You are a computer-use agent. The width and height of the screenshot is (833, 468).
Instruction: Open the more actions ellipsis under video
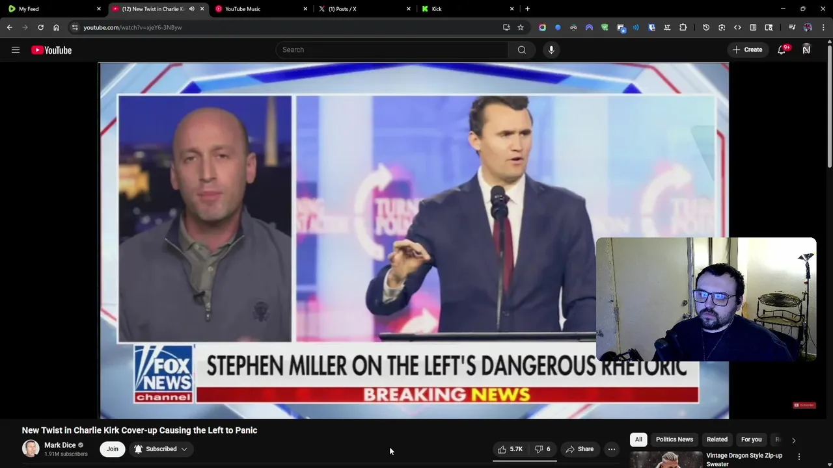(x=612, y=449)
